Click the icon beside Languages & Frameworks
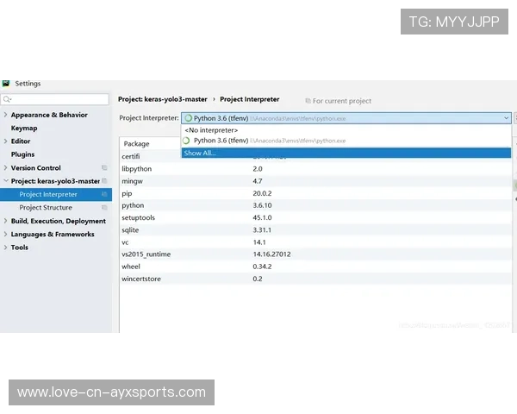Viewport: 517px width, 414px height. point(104,235)
